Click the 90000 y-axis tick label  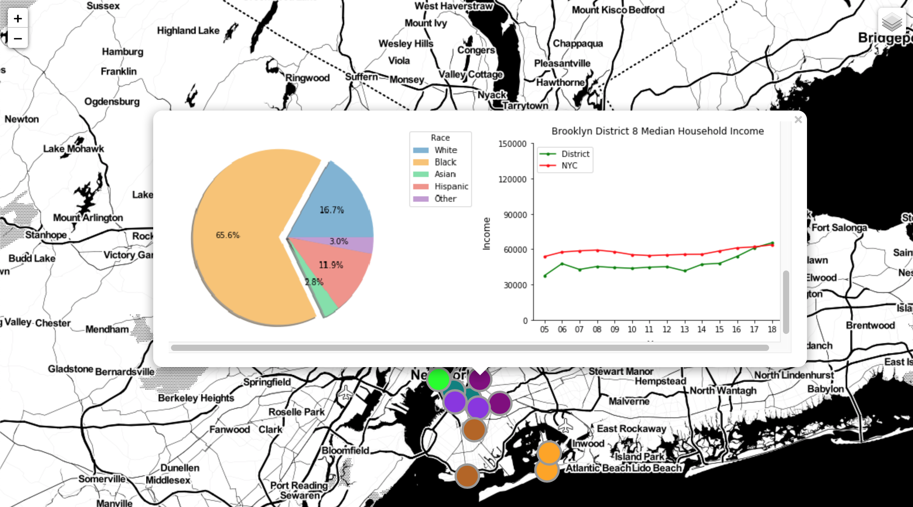point(515,215)
